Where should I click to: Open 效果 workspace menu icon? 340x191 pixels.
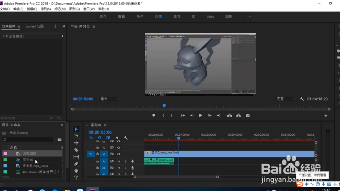166,17
